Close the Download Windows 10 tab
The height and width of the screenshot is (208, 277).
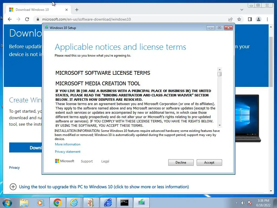pyautogui.click(x=67, y=10)
